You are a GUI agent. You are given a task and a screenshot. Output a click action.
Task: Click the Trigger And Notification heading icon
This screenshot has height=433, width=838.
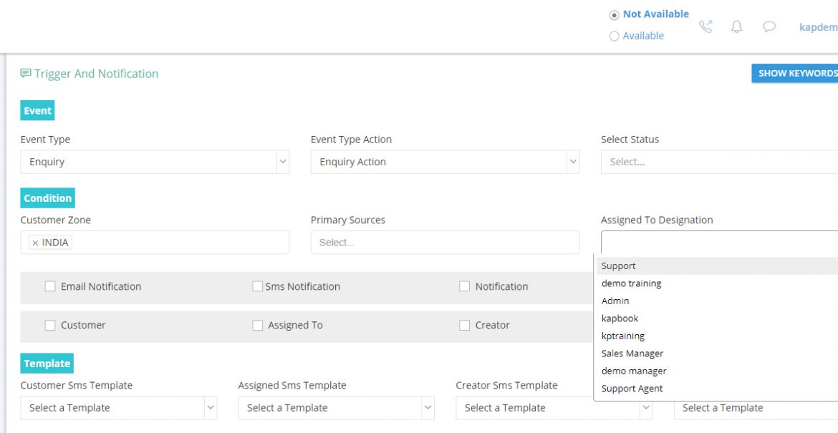25,73
